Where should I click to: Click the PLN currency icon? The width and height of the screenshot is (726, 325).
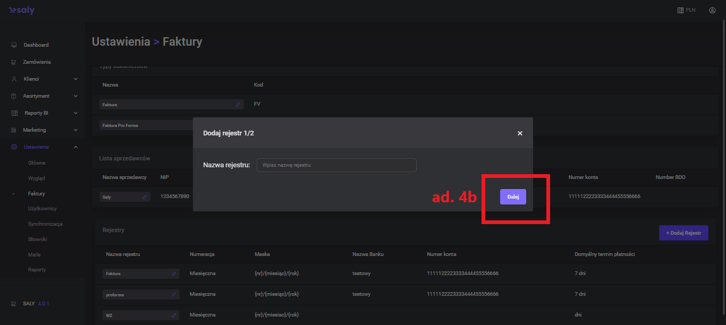680,10
